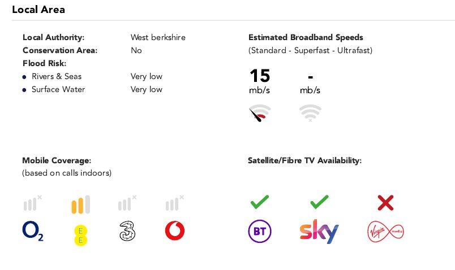Click the West berkshire local authority value
Viewport: 455px width, 270px height.
coord(158,37)
